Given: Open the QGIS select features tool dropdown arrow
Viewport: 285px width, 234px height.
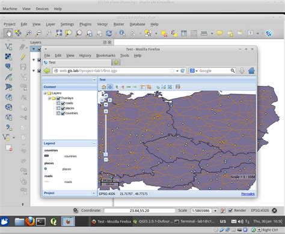Looking at the screenshot, I should [156, 33].
